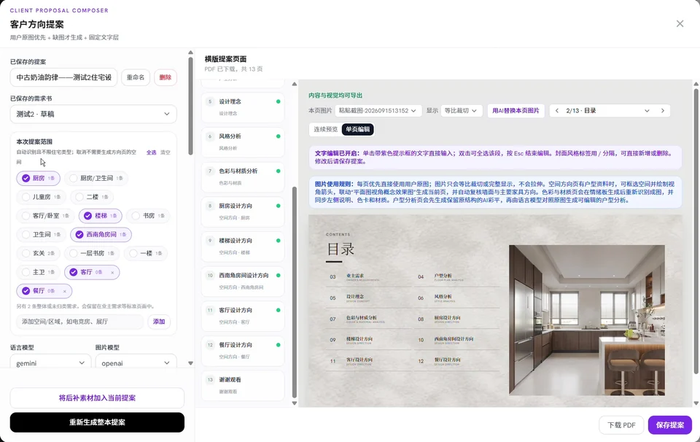700x442 pixels.
Task: Uncheck the 厨房 space chip
Action: click(x=39, y=178)
